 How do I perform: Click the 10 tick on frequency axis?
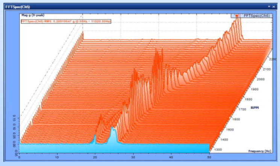(x=57, y=157)
